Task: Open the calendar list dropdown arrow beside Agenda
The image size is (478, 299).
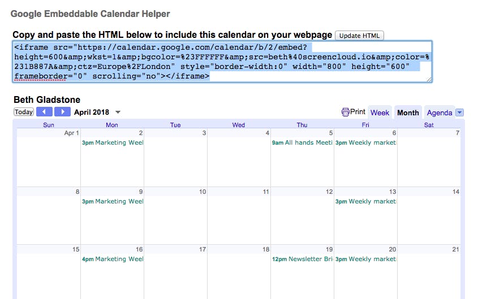Action: (x=459, y=112)
